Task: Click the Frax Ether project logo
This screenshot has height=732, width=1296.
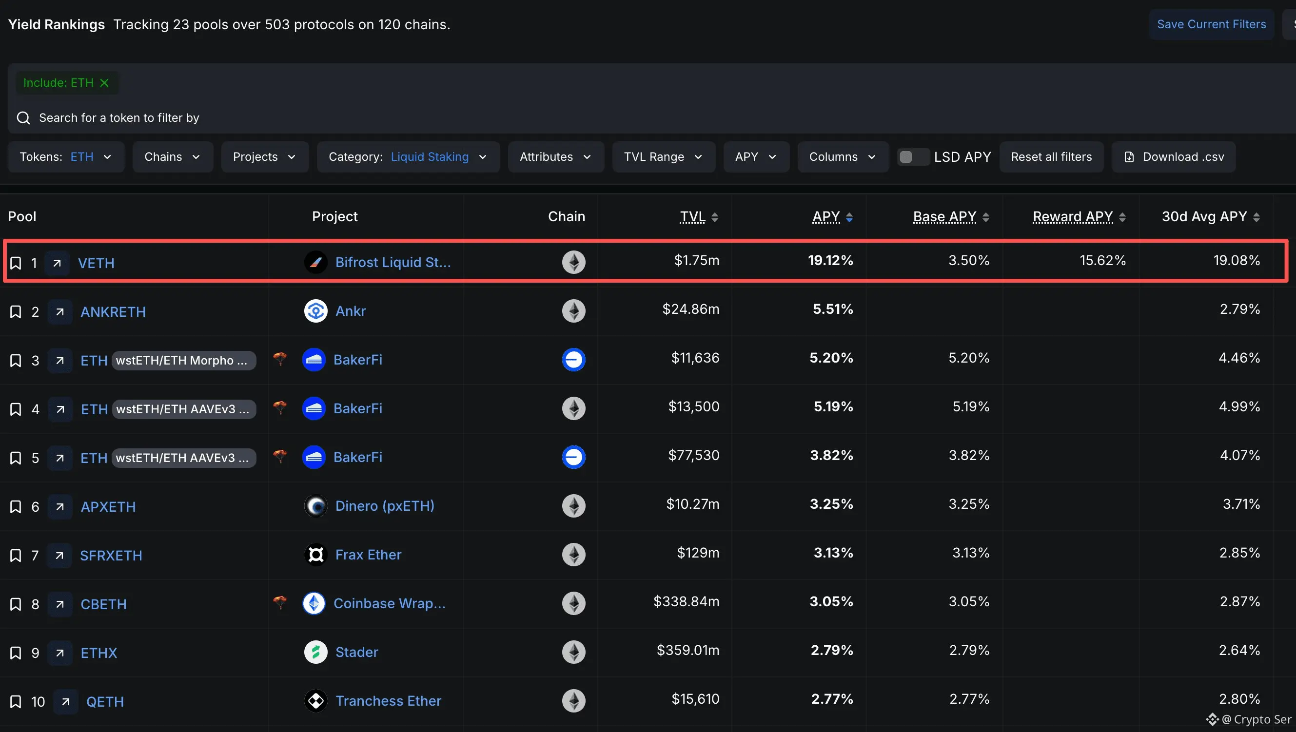Action: coord(315,555)
